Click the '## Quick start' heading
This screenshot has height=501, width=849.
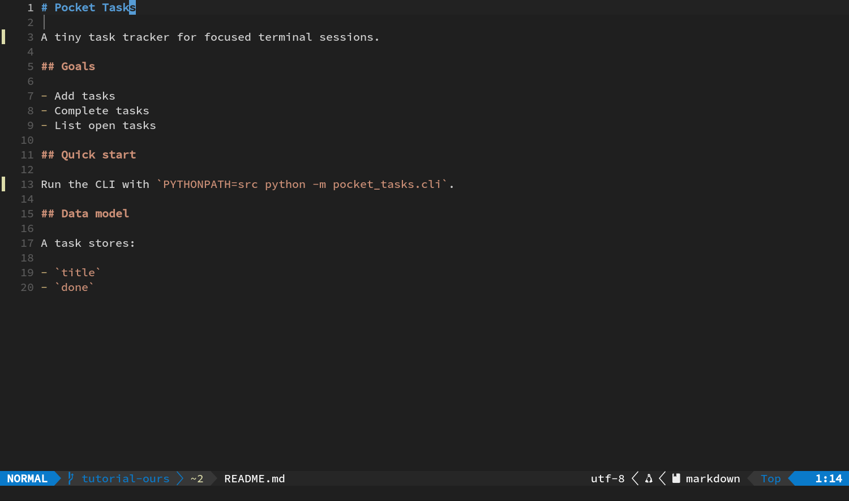pyautogui.click(x=88, y=155)
